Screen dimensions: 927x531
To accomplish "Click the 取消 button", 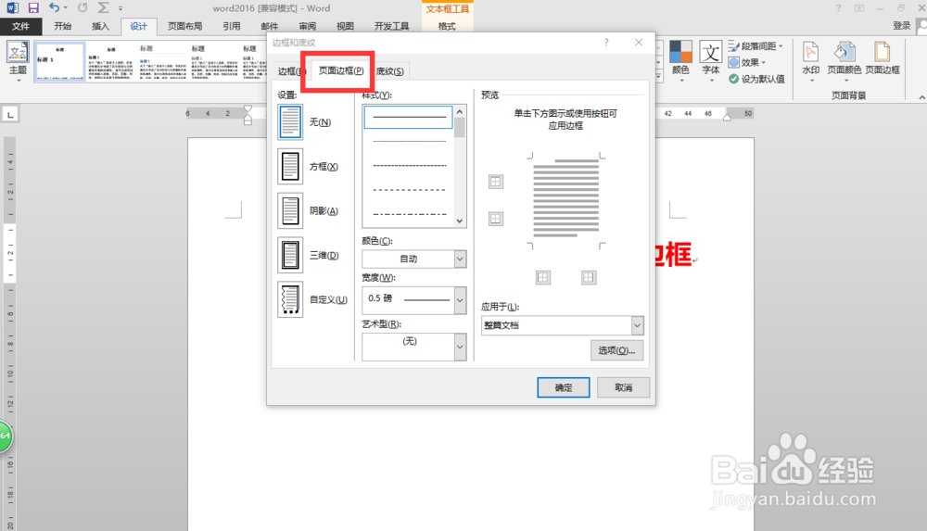I will pos(623,387).
